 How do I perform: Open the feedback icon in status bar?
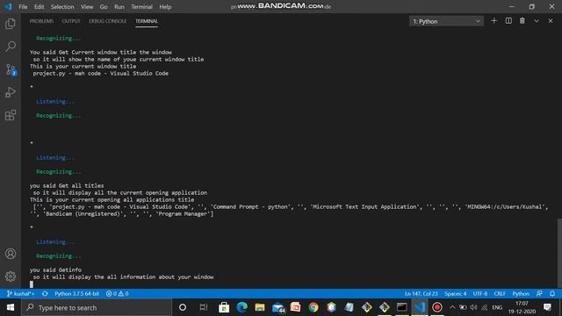(539, 293)
